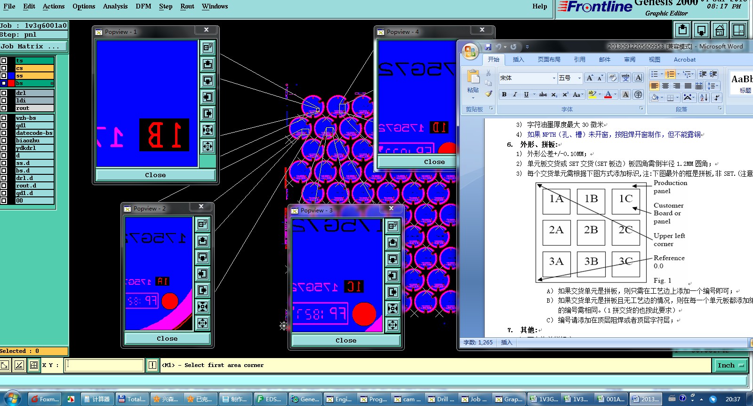Open the DFM menu
This screenshot has height=406, width=753.
[x=143, y=6]
